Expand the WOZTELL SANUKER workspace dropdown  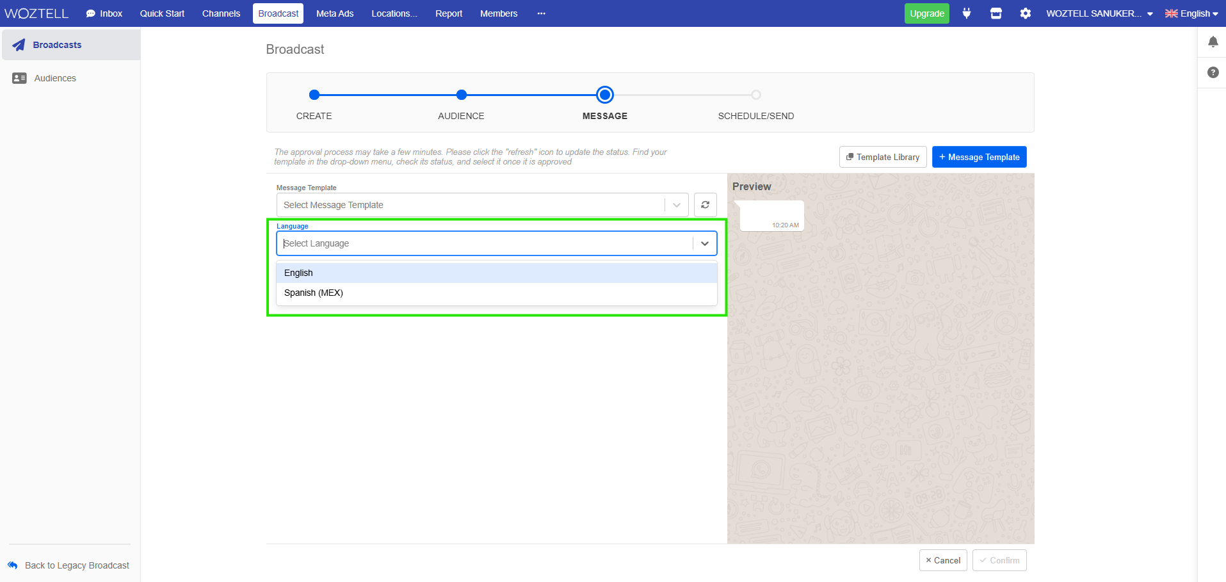tap(1097, 13)
